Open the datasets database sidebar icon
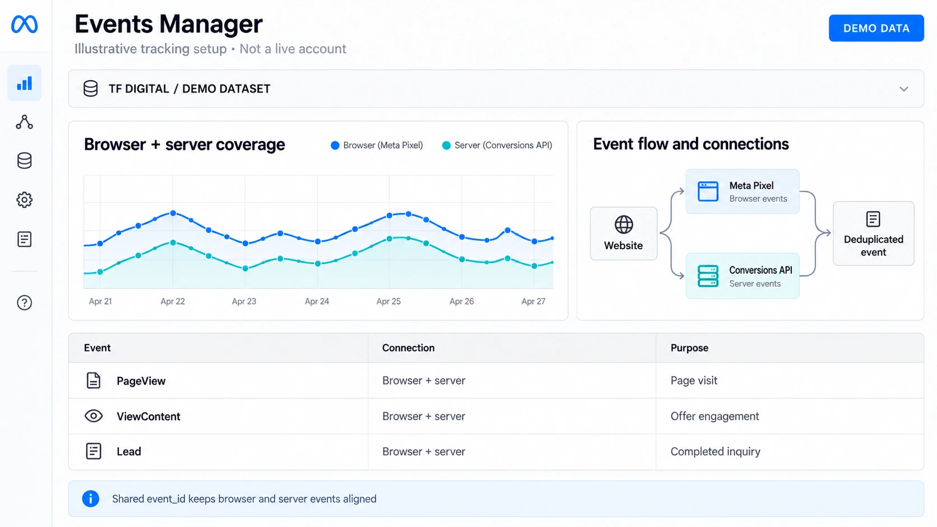The width and height of the screenshot is (937, 527). click(x=25, y=161)
